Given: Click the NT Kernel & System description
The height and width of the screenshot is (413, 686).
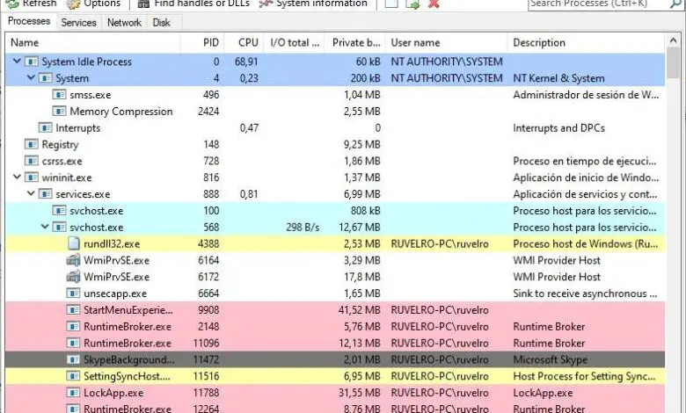Looking at the screenshot, I should 558,78.
